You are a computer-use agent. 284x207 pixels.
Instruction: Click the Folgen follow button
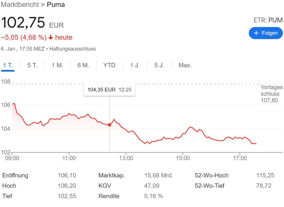click(266, 33)
